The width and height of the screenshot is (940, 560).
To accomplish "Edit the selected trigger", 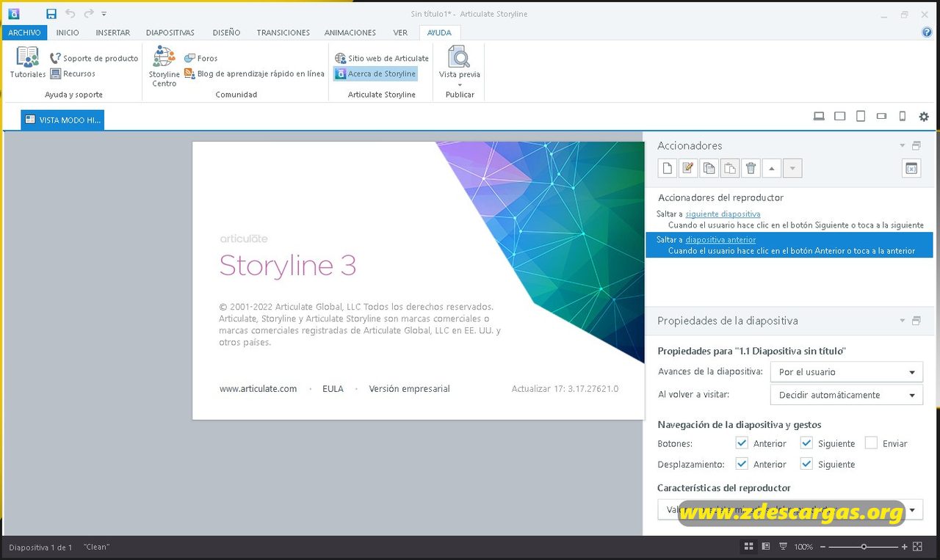I will pyautogui.click(x=687, y=168).
